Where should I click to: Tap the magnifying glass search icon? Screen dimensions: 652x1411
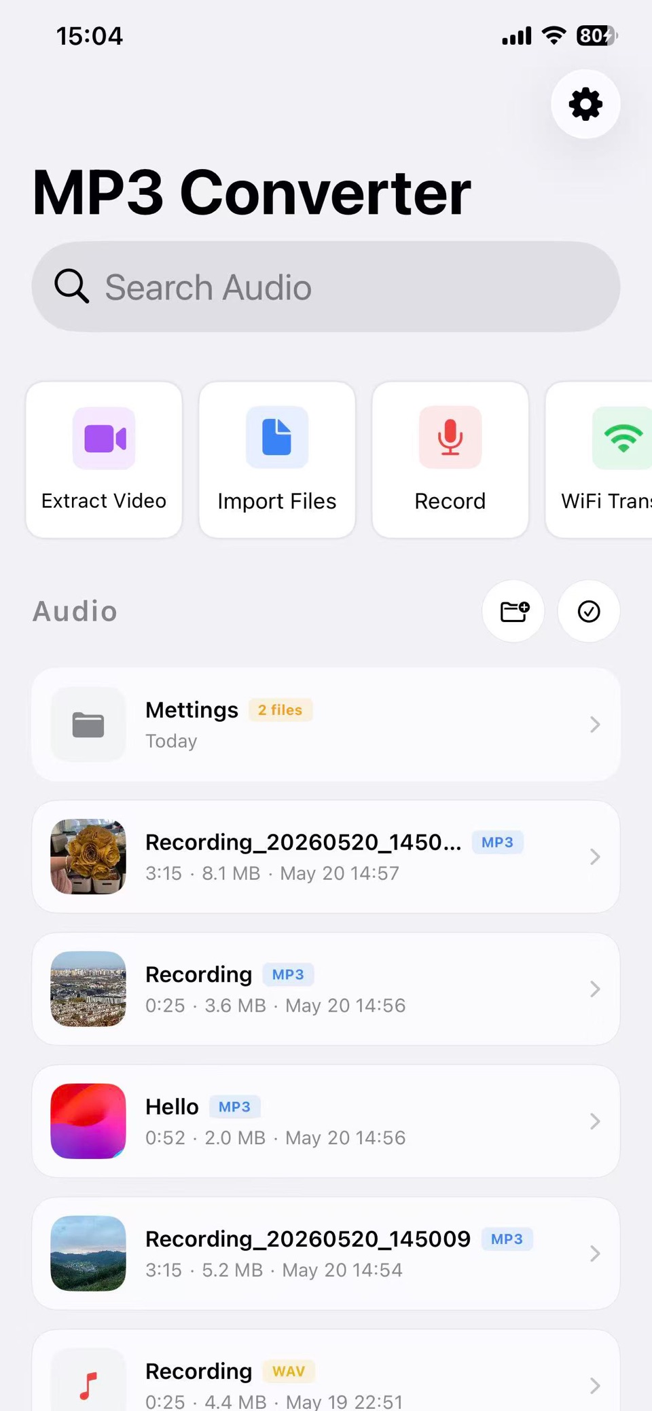coord(71,286)
